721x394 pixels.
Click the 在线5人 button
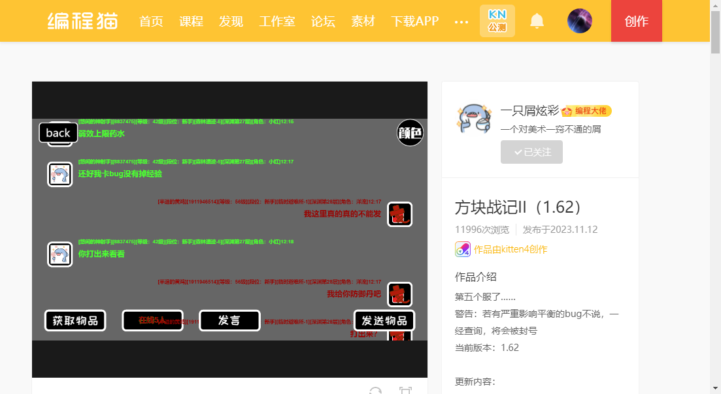click(152, 320)
